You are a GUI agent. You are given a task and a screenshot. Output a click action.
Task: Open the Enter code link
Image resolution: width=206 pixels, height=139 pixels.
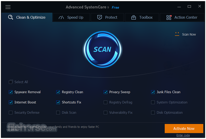[183, 135]
